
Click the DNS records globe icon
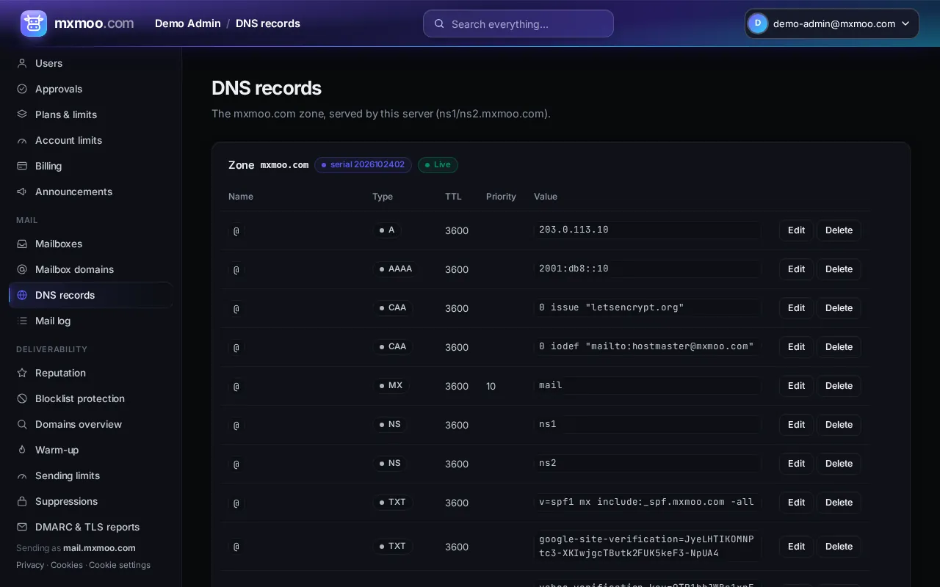(x=22, y=295)
